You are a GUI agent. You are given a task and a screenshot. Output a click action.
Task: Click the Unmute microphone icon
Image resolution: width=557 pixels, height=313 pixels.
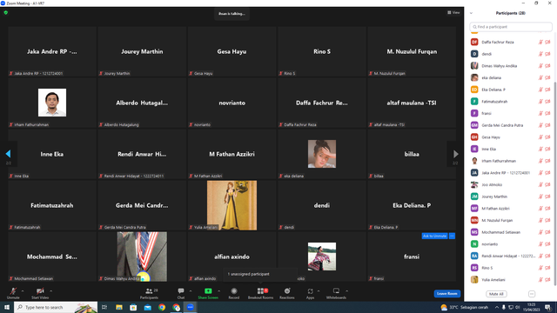pos(13,291)
